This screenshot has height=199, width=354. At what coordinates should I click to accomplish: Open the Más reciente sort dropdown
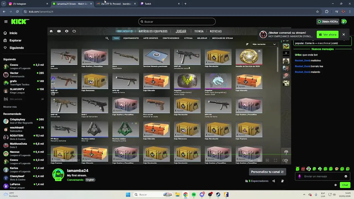(x=264, y=44)
